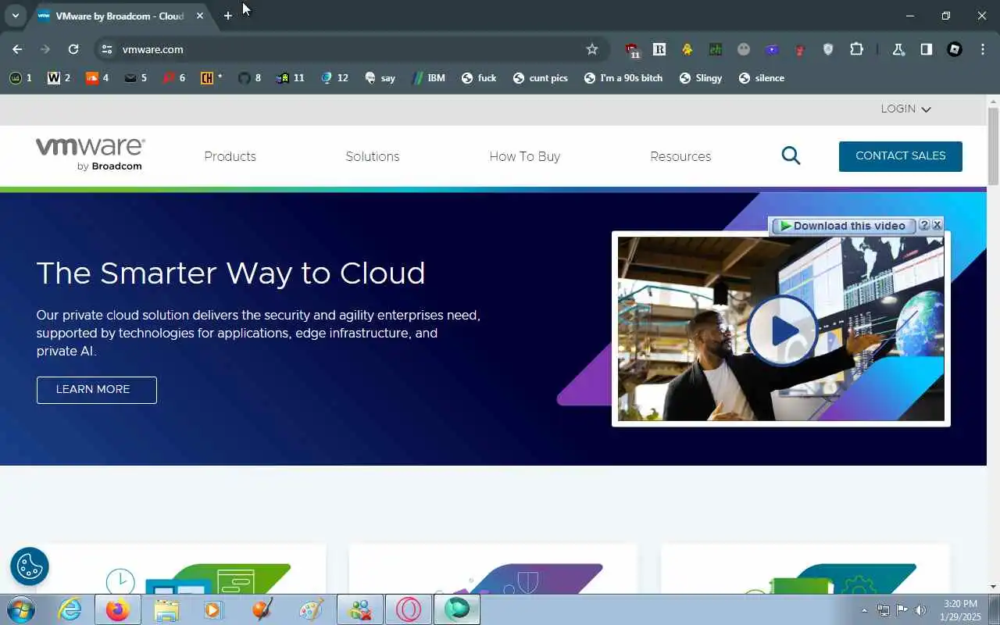Open the Chrome profile avatar
This screenshot has height=625, width=1000.
pos(955,49)
